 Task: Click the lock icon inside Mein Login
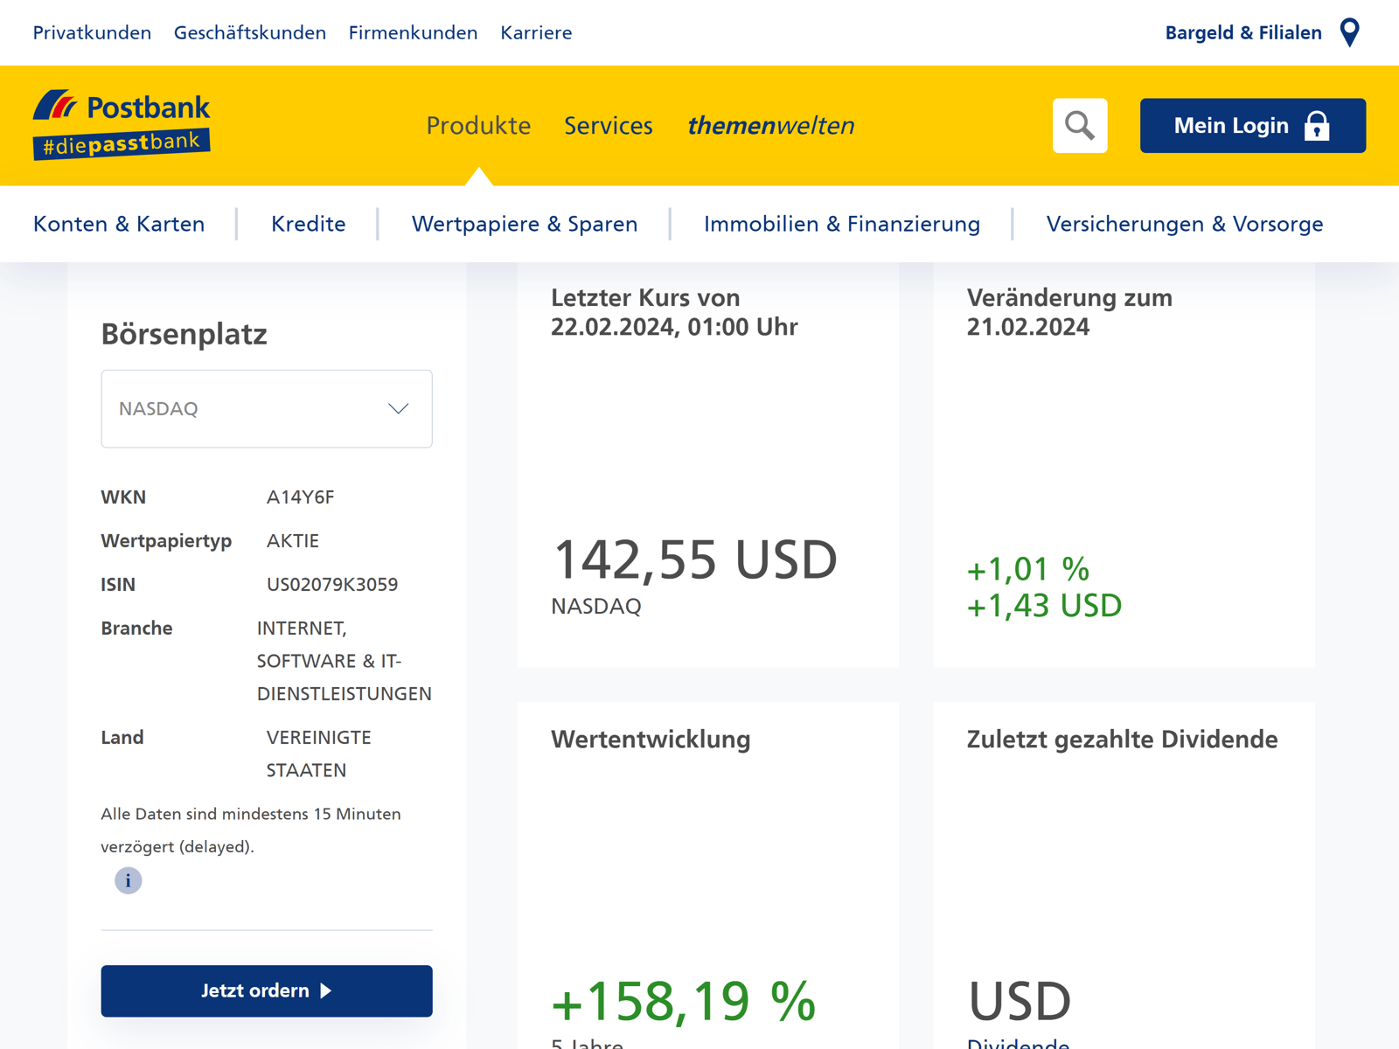(1316, 125)
